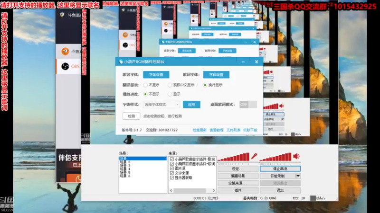
Task: Uncheck 小葫芦歌曲显示插件-歌名 source
Action: (172, 159)
